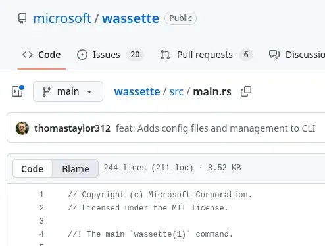Image resolution: width=325 pixels, height=246 pixels.
Task: Expand the file tree side panel icon
Action: coord(18,91)
